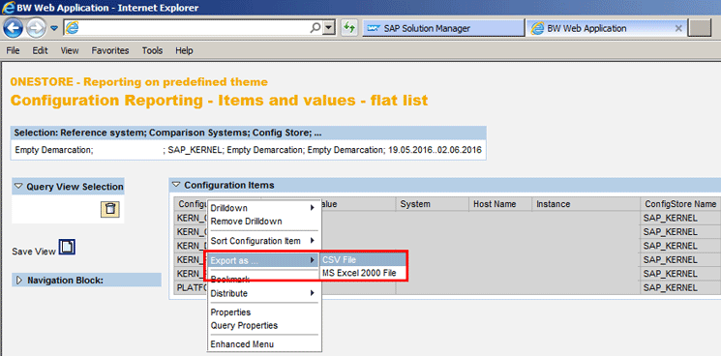
Task: Open the recent pages dropdown arrow
Action: (54, 28)
